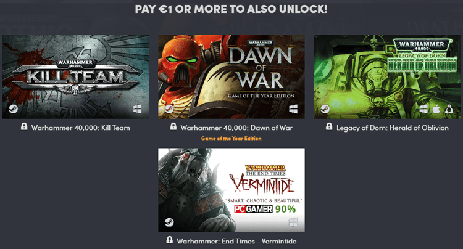Click the Apple icon on Herald of Oblivion thumbnail
Viewport: 463px width, 249px height.
436,109
